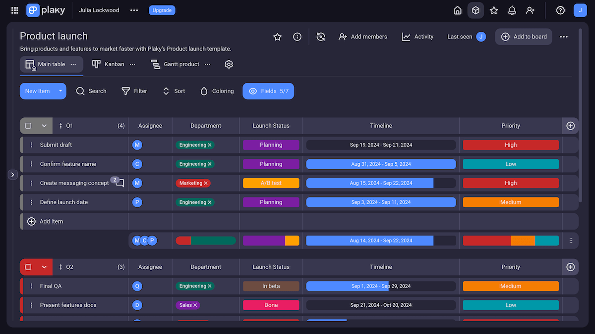Uncheck the Q2 group checkbox

pyautogui.click(x=28, y=267)
